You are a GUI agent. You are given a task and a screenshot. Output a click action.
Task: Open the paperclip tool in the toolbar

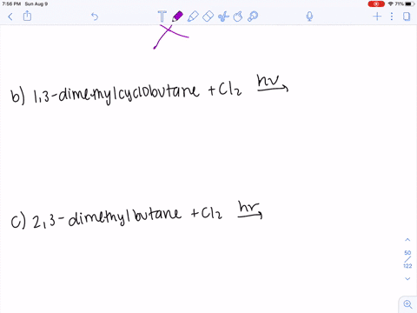pos(253,17)
